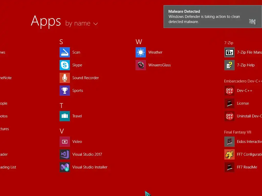Click the 'License' label
Image resolution: width=262 pixels, height=196 pixels.
243,103
